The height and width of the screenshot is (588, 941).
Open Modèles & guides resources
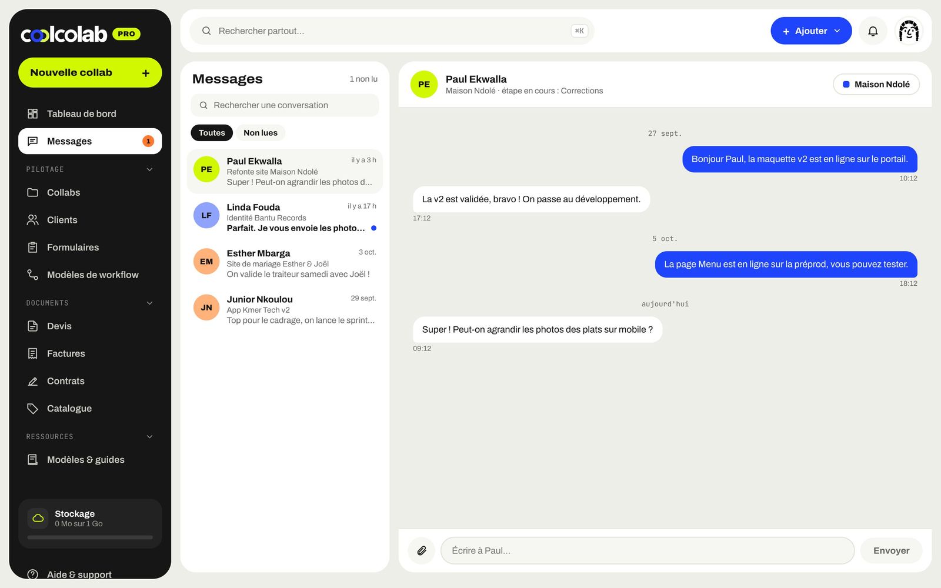click(x=90, y=460)
